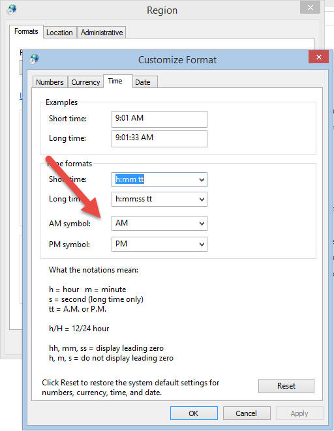Expand the Long time format dropdown
This screenshot has height=431, width=334.
(202, 200)
